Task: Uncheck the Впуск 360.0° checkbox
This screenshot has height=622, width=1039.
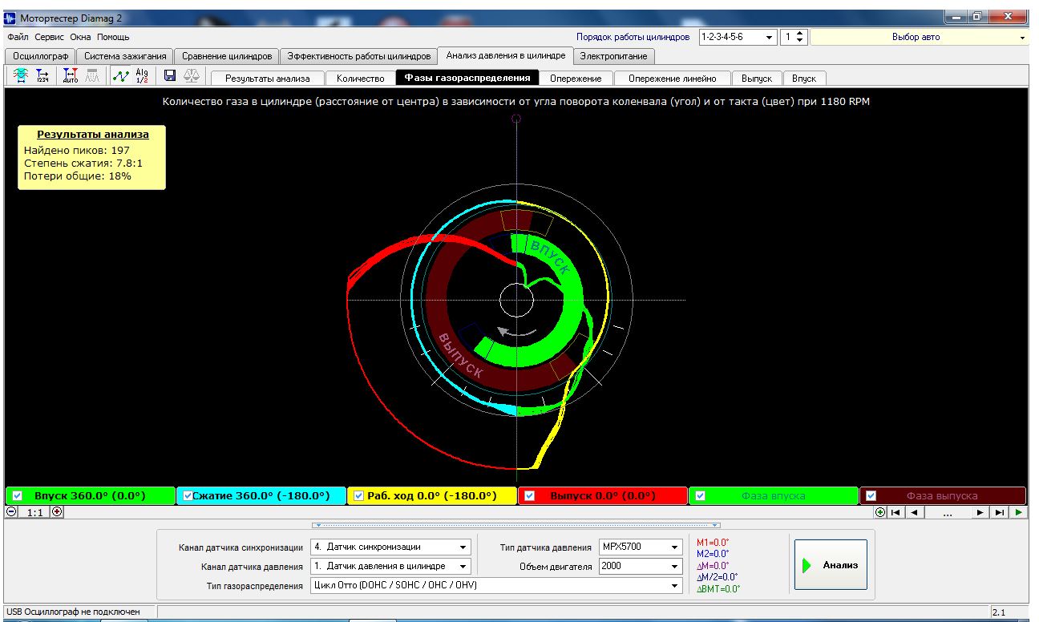Action: coord(18,495)
